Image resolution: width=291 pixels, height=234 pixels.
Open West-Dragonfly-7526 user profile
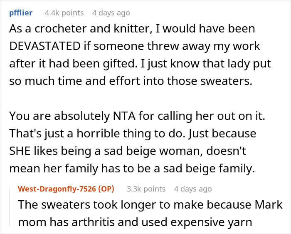pyautogui.click(x=57, y=189)
